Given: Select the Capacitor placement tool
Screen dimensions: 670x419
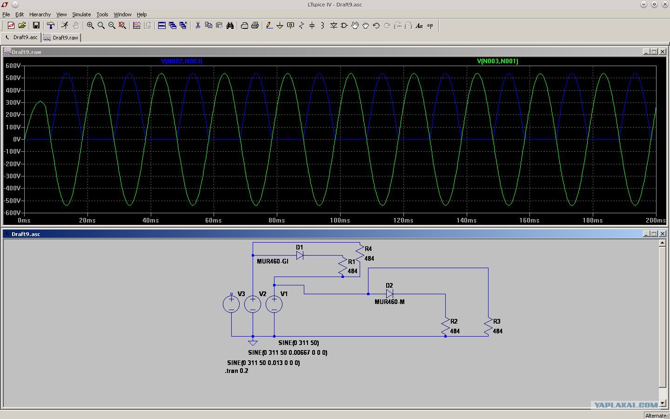Looking at the screenshot, I should (312, 26).
